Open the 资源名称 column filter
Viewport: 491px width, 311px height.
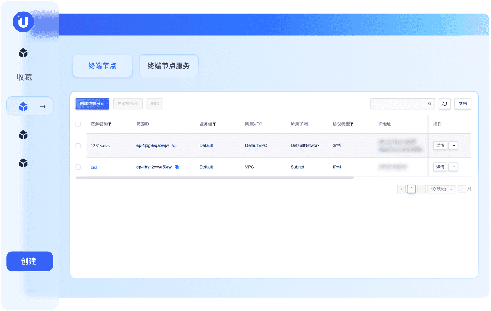[110, 124]
